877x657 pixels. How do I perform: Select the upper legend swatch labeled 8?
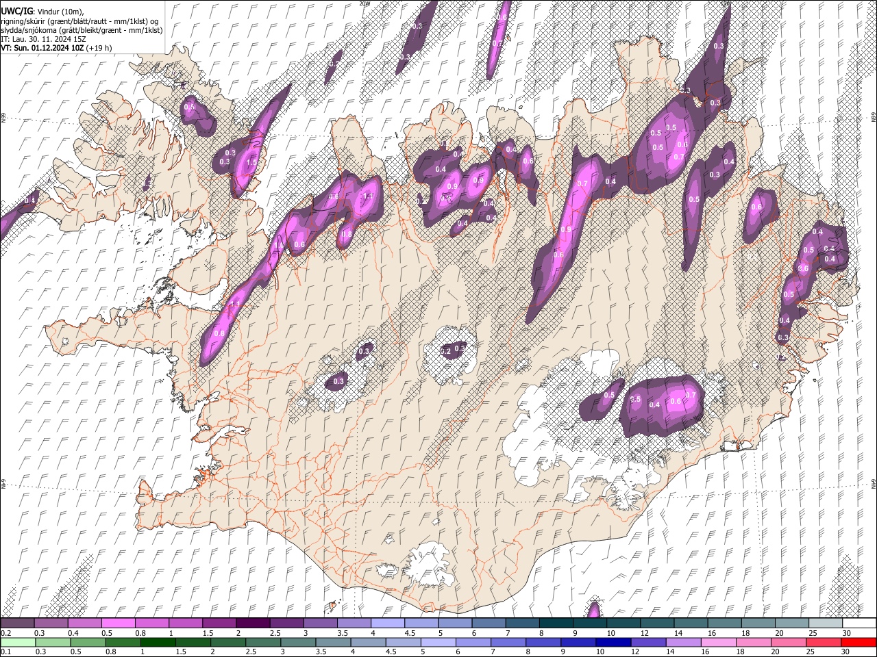pyautogui.click(x=556, y=623)
